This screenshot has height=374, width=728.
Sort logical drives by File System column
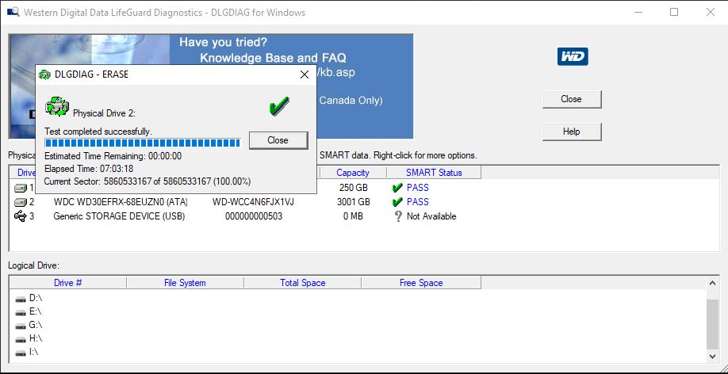pos(185,283)
